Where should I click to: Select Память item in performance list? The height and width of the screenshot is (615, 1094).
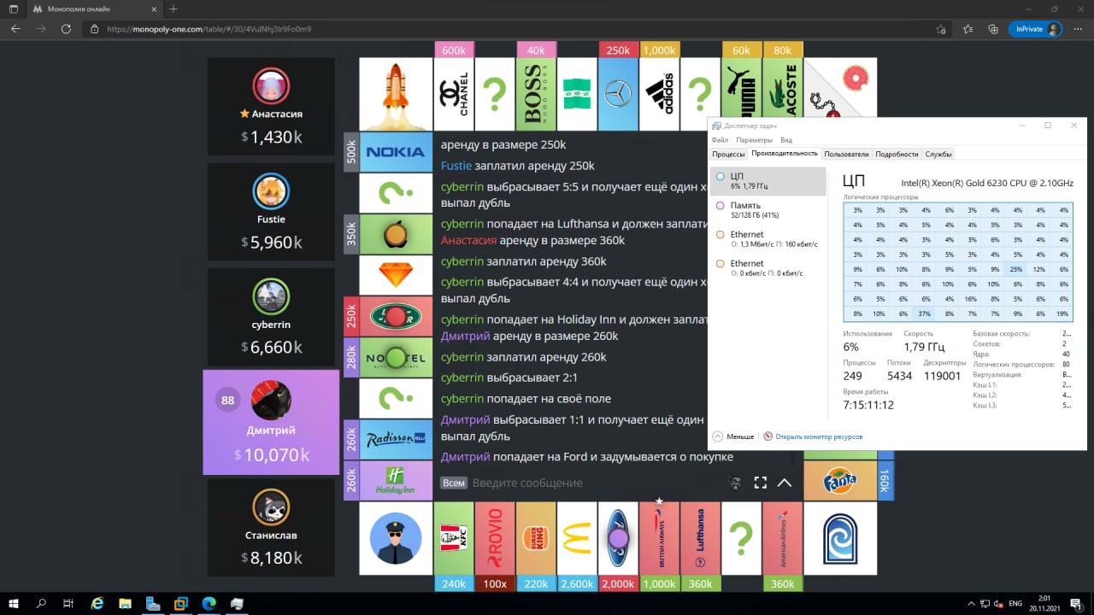coord(768,210)
